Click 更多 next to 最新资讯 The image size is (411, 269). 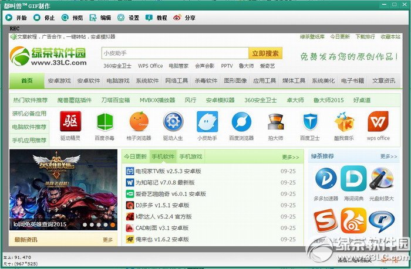(x=107, y=240)
